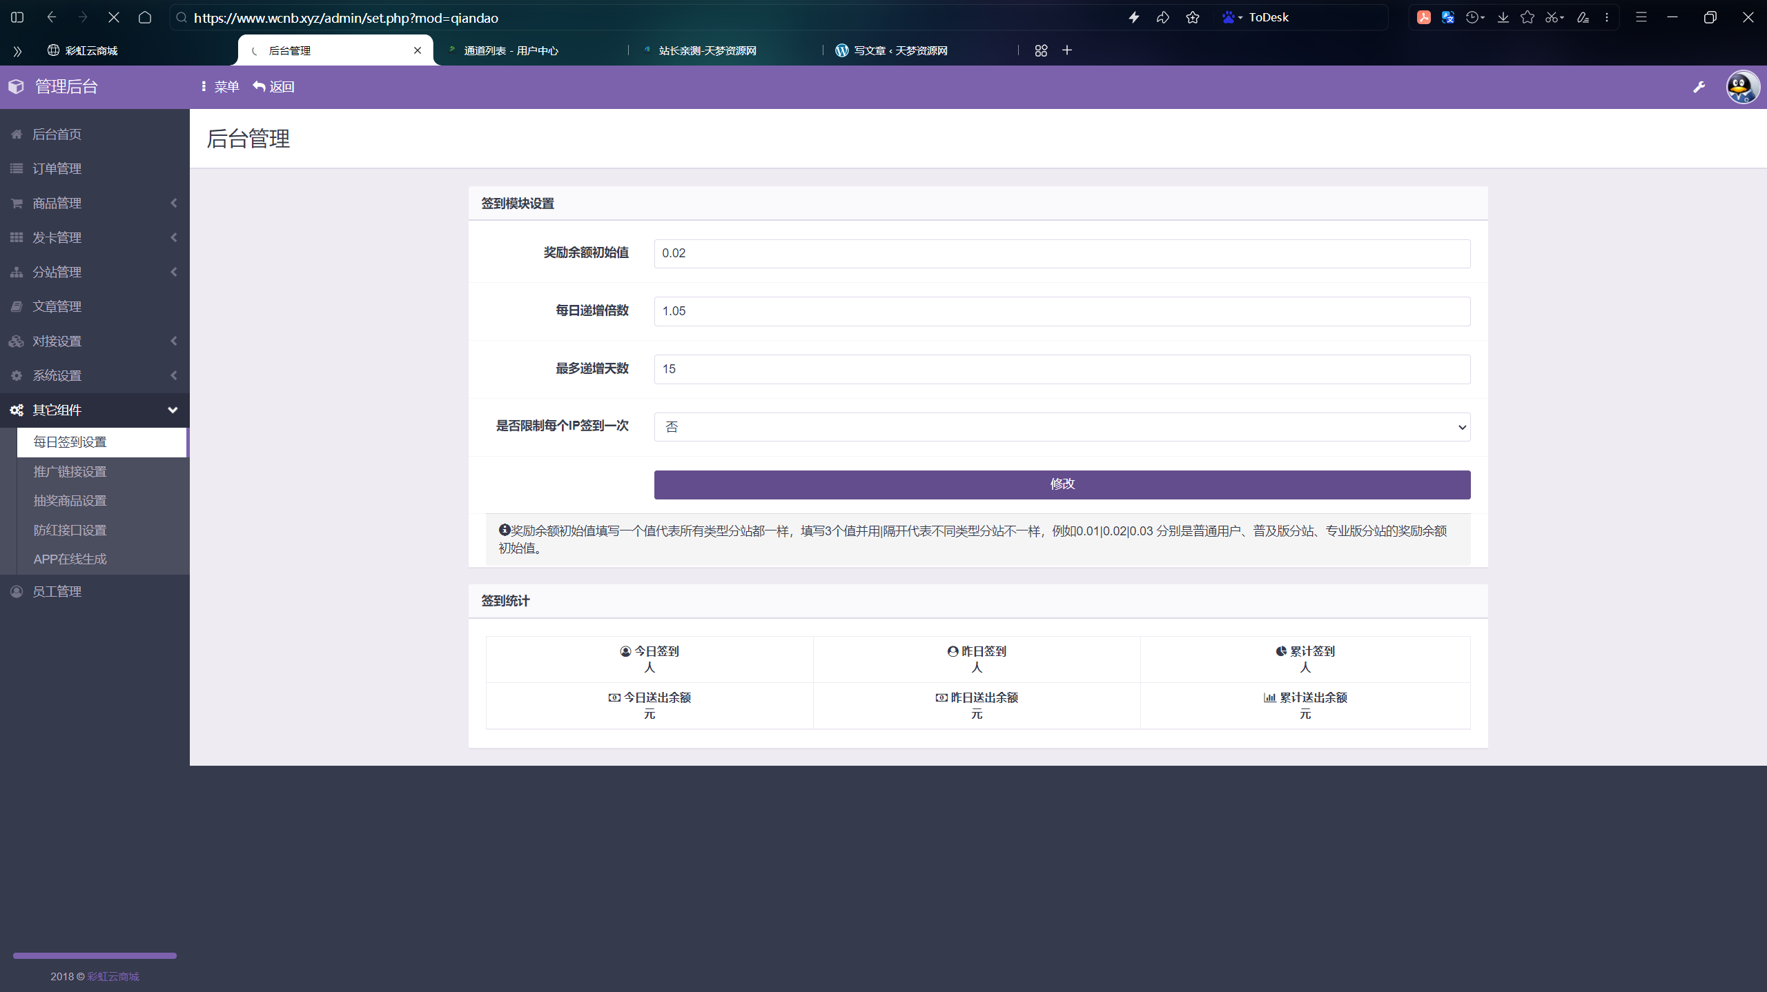Screen dimensions: 1767x992
Task: Expand the hidden tabs double chevron
Action: [17, 51]
